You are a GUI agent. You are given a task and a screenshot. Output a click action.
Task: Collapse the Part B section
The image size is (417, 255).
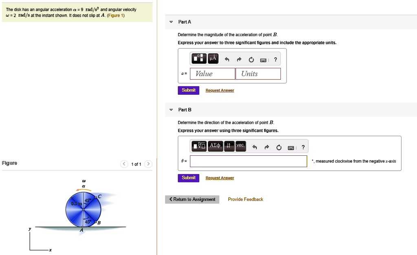point(170,109)
